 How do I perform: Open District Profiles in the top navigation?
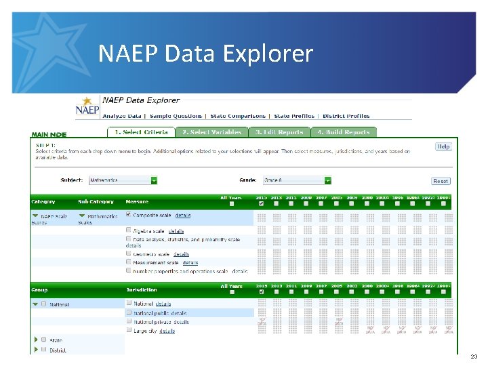pyautogui.click(x=346, y=116)
